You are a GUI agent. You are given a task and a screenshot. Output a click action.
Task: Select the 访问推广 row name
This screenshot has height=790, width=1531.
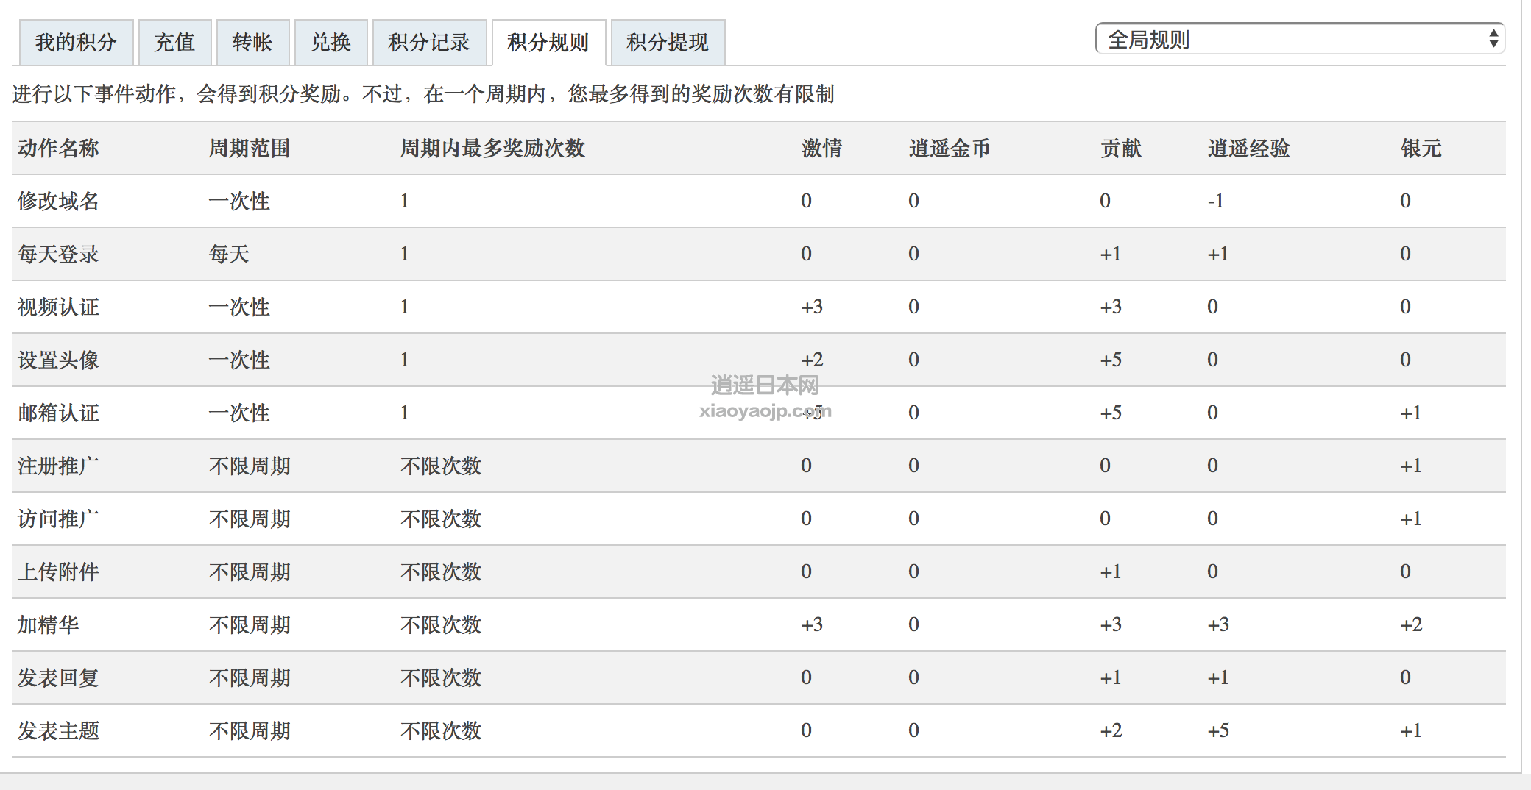(58, 519)
